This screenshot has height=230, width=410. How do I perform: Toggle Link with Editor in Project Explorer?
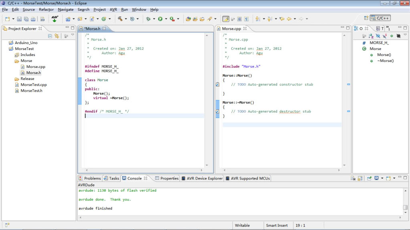[57, 36]
